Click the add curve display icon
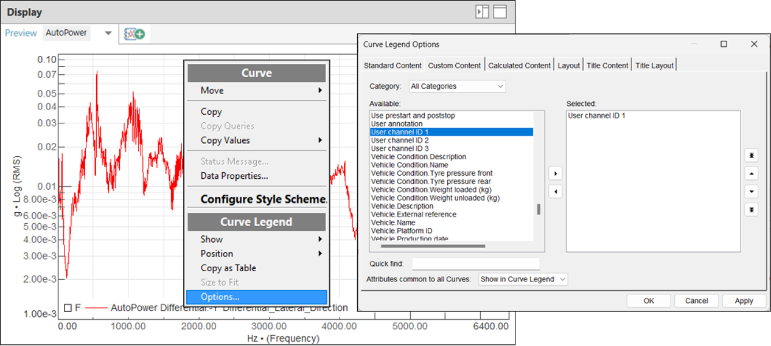 pyautogui.click(x=134, y=34)
